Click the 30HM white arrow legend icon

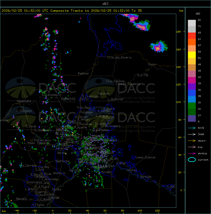point(192,134)
